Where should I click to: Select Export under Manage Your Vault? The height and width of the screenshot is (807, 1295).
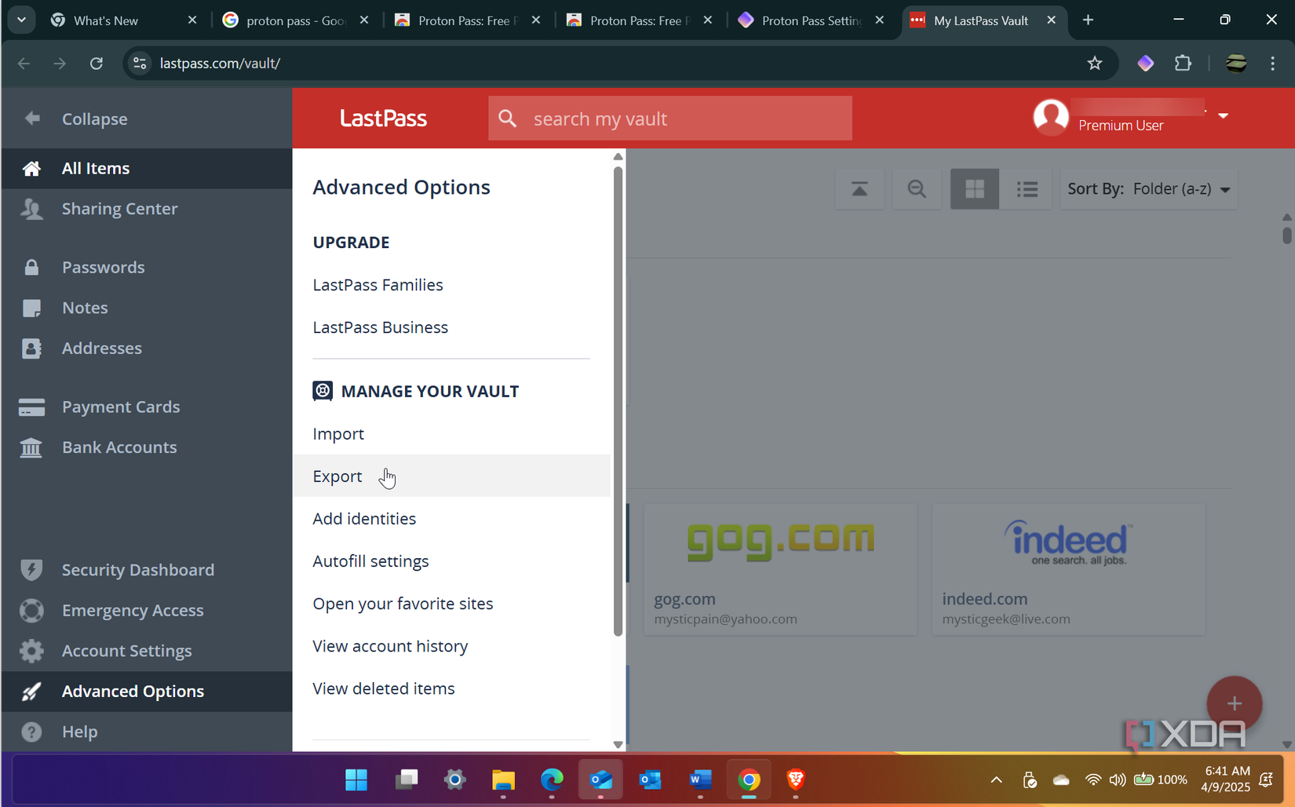[x=337, y=476]
